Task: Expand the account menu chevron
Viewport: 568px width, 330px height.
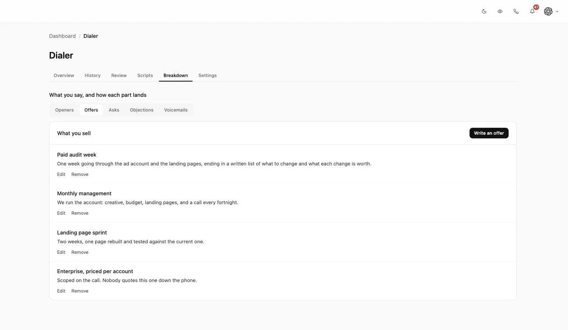Action: point(557,11)
